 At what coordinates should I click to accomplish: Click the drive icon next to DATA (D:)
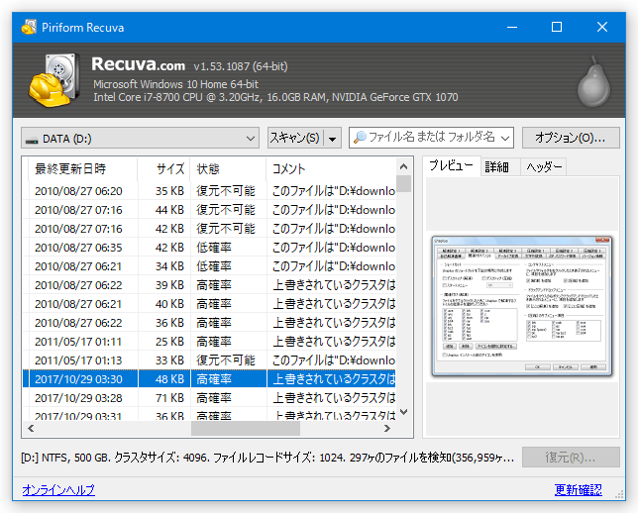32,140
